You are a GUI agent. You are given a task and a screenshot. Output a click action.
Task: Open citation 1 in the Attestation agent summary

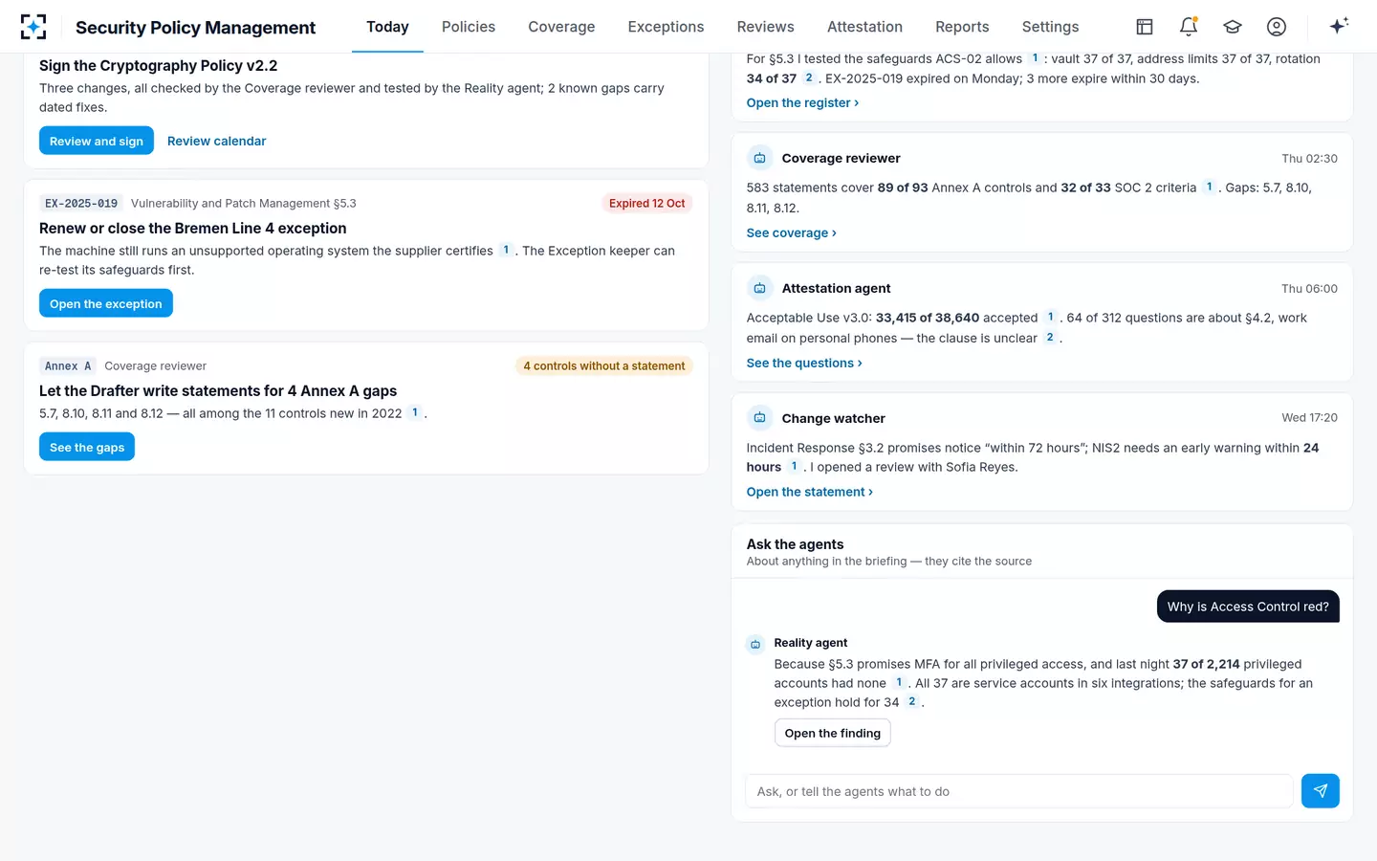pos(1051,318)
